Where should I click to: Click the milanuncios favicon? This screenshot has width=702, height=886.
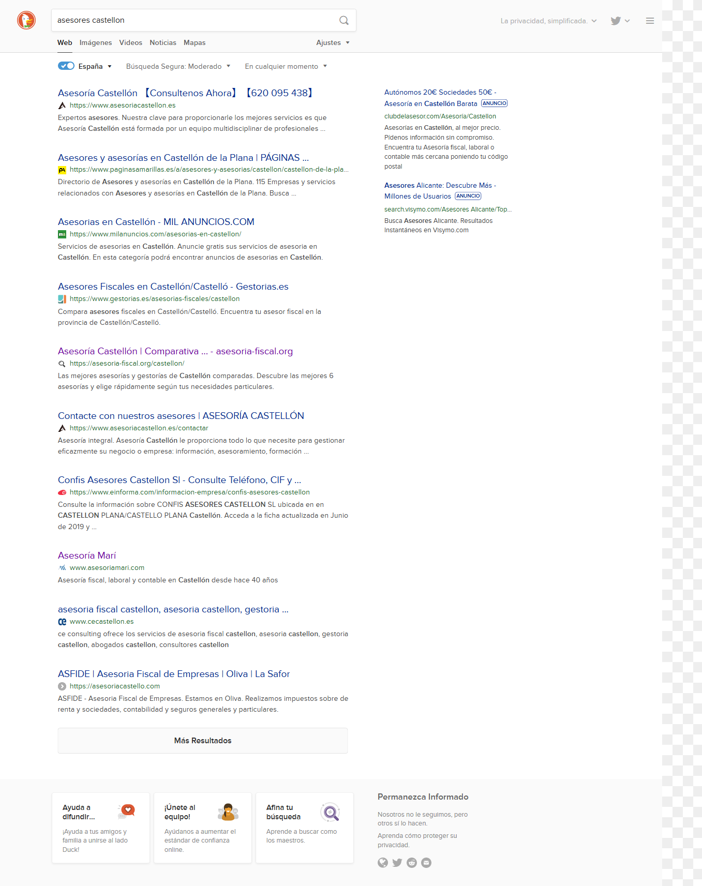62,234
